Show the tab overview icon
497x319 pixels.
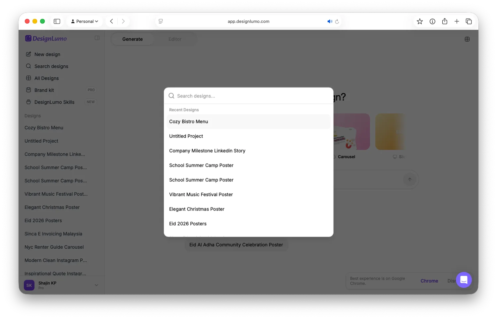[x=469, y=21]
